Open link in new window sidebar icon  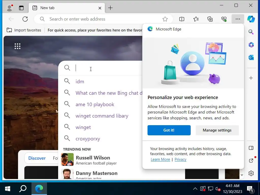point(251,160)
